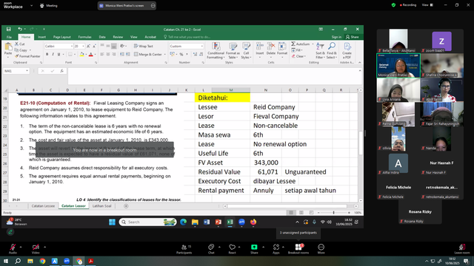
Task: Switch to Page Layout view in status bar
Action: [x=301, y=213]
